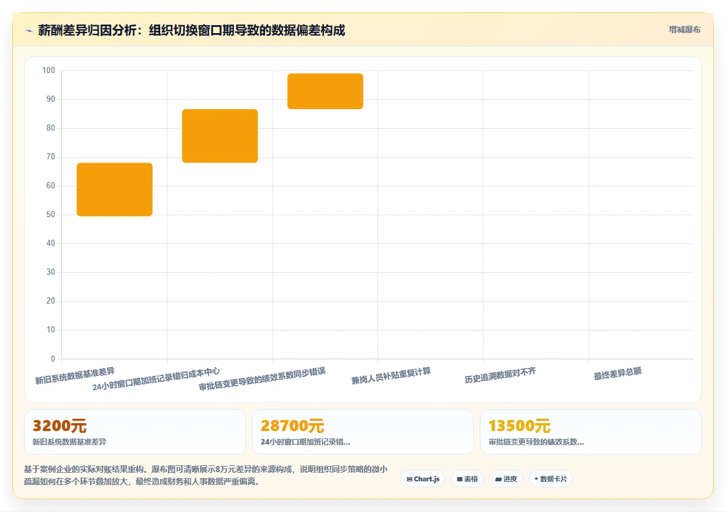726x512 pixels.
Task: Click the orange bar for 新旧系统数据基准差异
Action: pos(114,189)
